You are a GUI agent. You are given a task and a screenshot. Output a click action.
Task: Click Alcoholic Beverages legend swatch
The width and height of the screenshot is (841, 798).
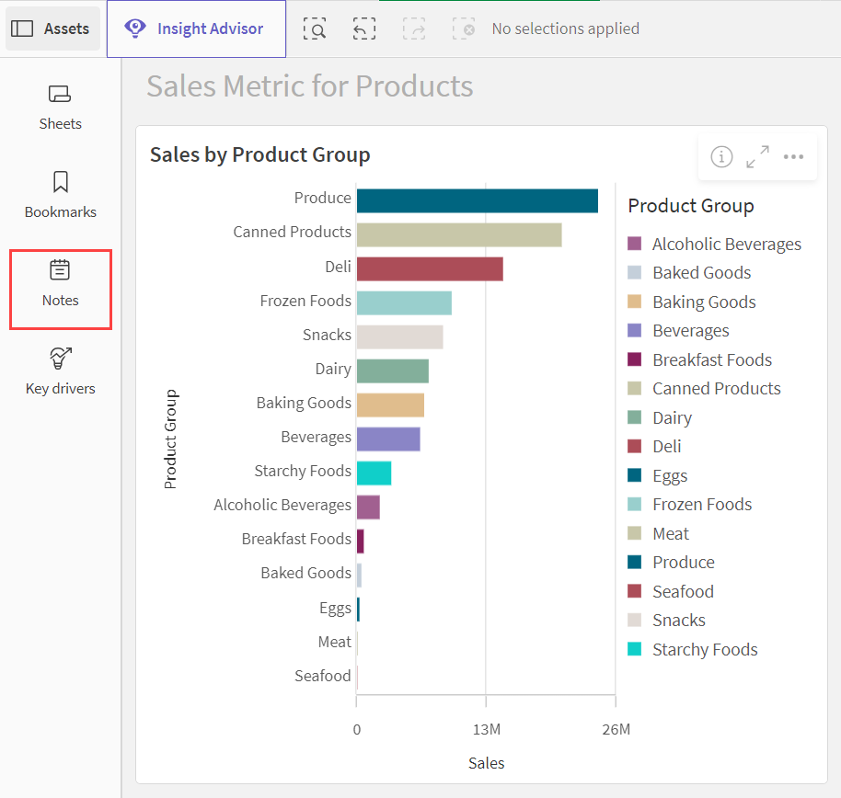click(x=635, y=244)
